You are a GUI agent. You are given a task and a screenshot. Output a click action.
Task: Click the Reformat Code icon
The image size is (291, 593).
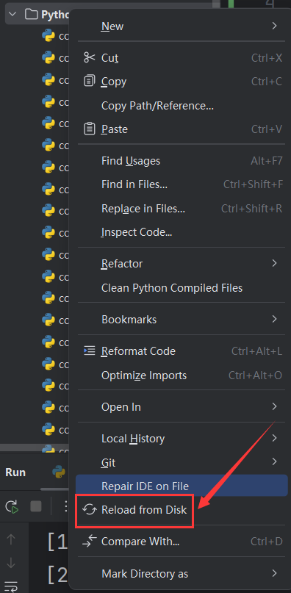90,351
